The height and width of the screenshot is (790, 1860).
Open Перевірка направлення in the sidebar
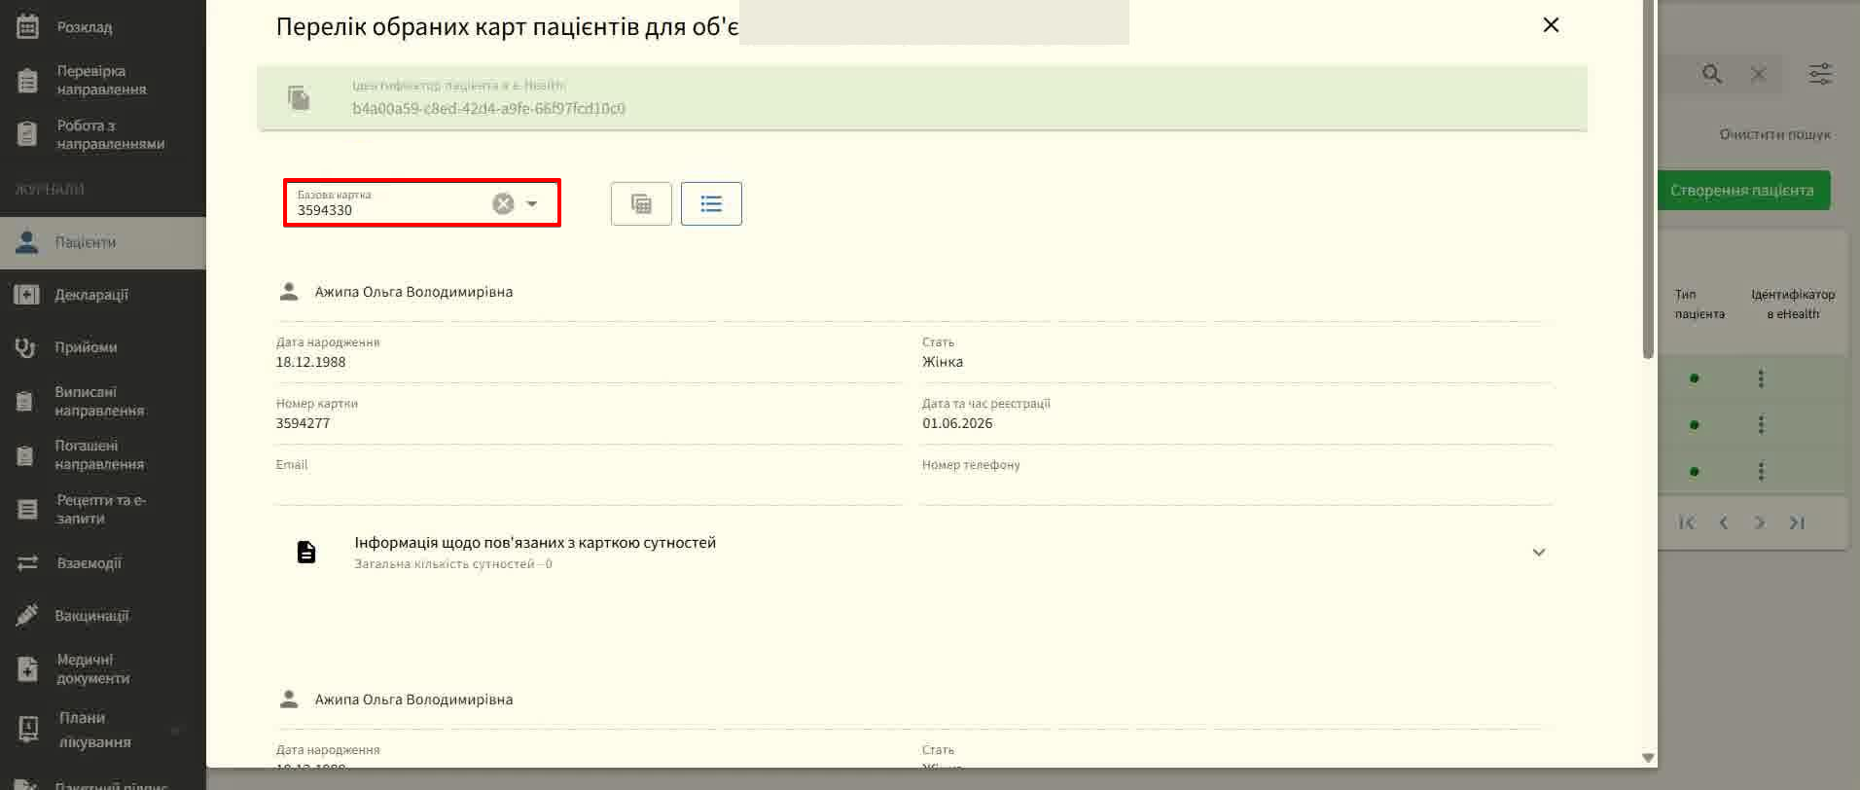point(103,80)
